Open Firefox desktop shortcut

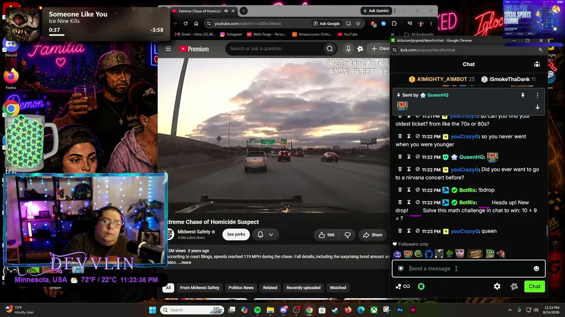click(11, 78)
